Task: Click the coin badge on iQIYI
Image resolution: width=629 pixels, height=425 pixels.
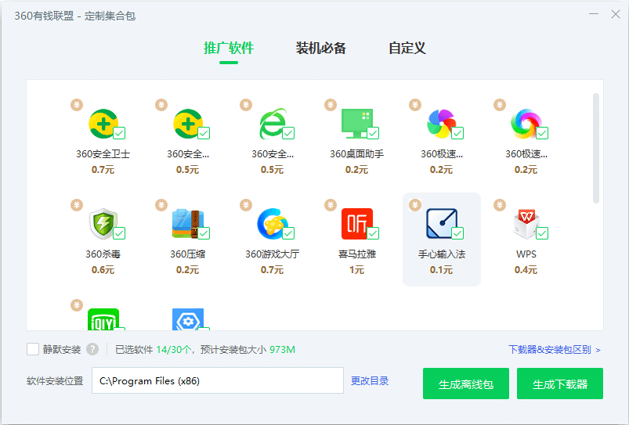Action: pos(77,305)
